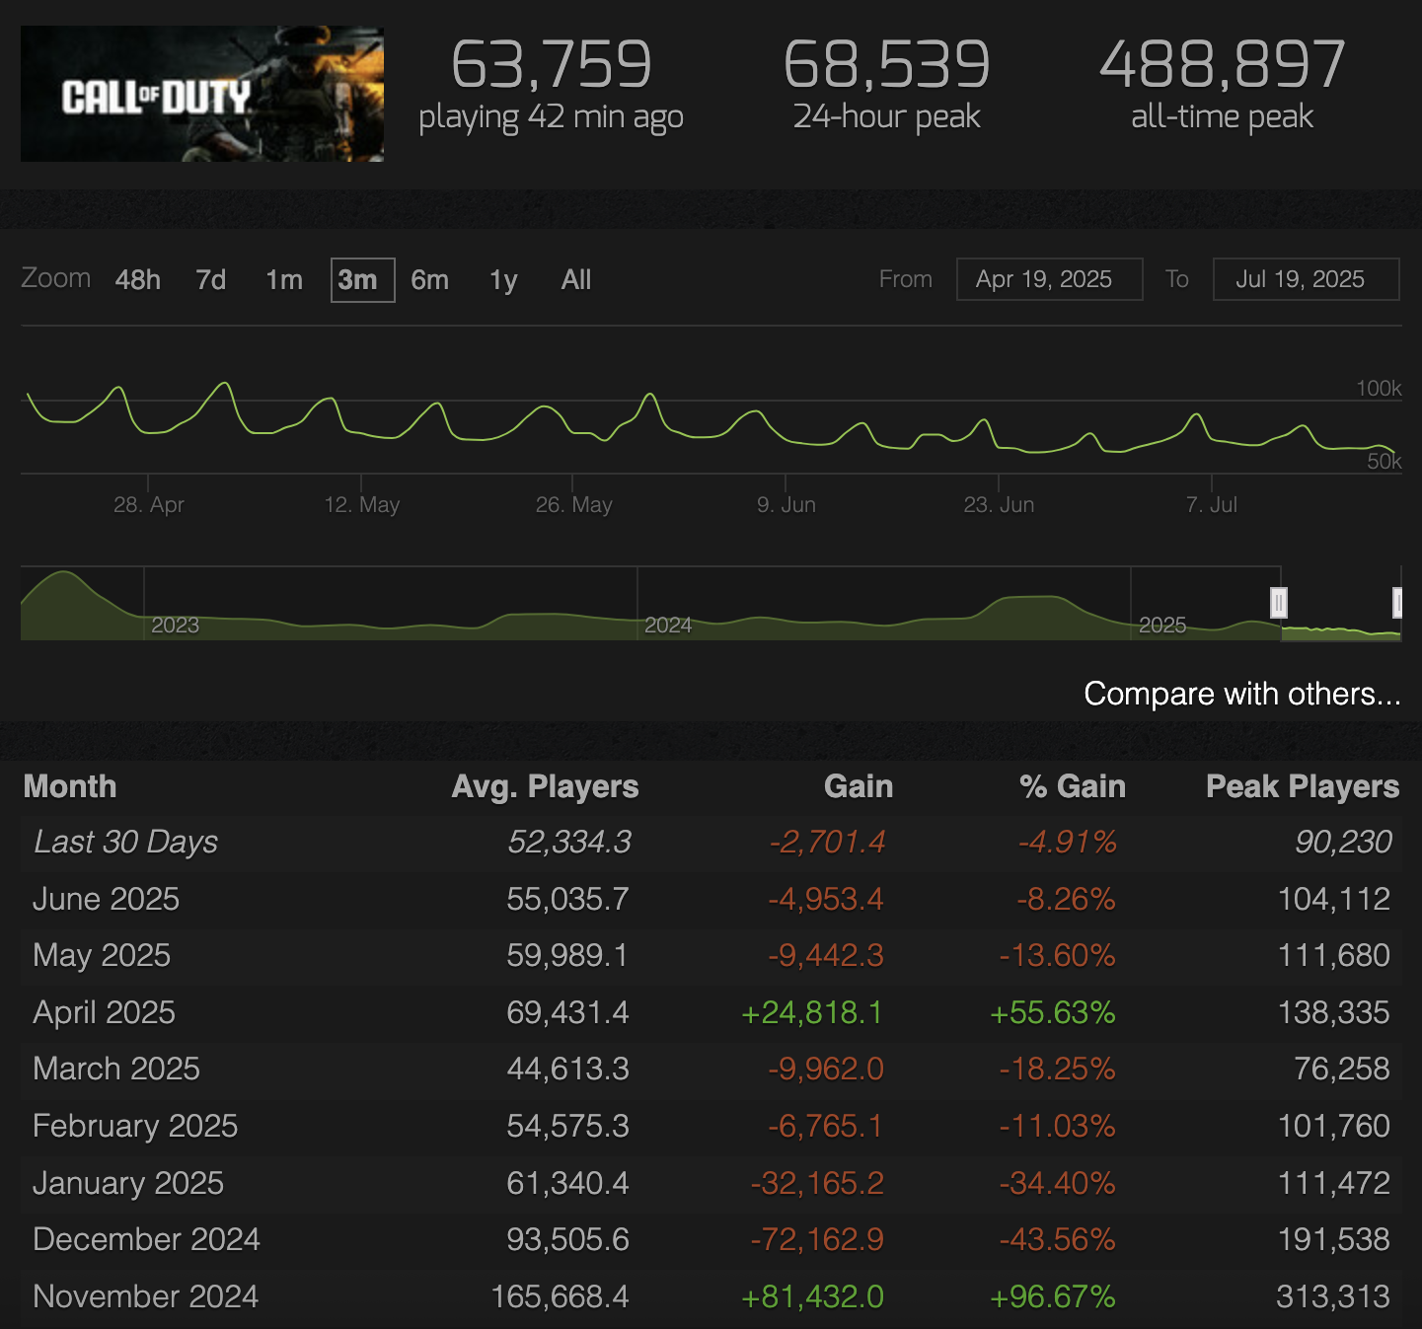Image resolution: width=1422 pixels, height=1329 pixels.
Task: Select the 7d zoom range
Action: pos(211,280)
